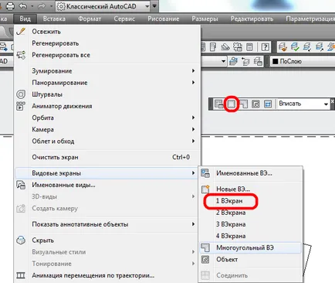Open the Сервис menu
Image resolution: width=335 pixels, height=283 pixels.
(x=124, y=19)
